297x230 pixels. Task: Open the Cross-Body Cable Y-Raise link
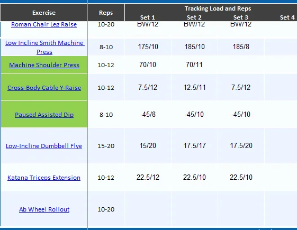[44, 88]
